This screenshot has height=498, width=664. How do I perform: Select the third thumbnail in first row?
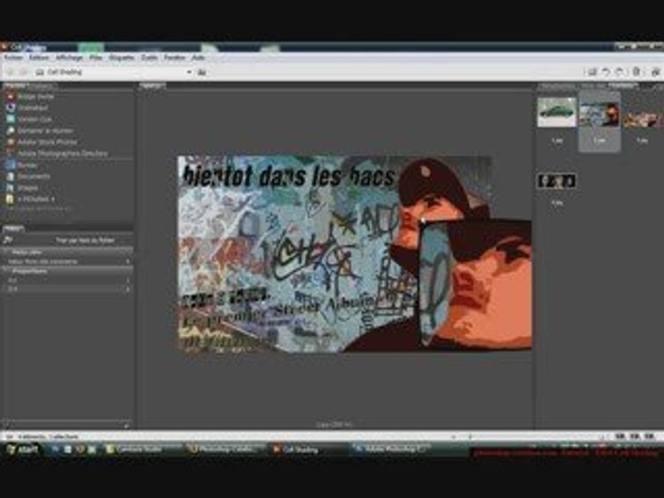[642, 120]
